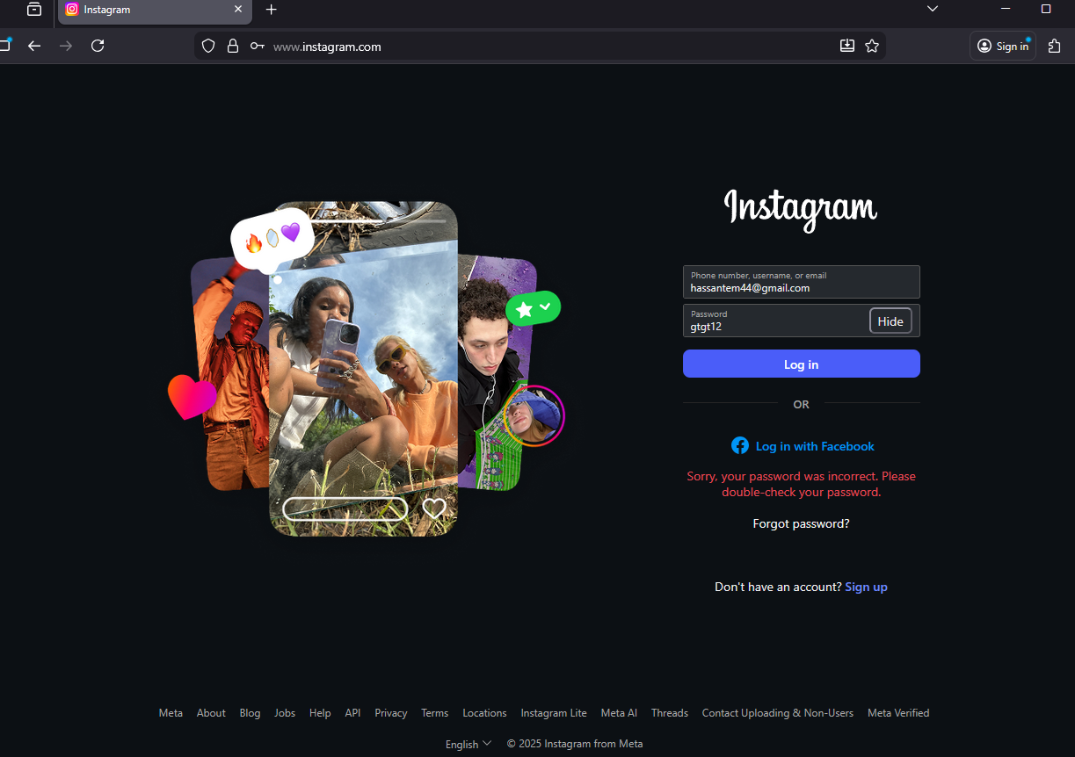Open the Terms footer link

pyautogui.click(x=434, y=713)
